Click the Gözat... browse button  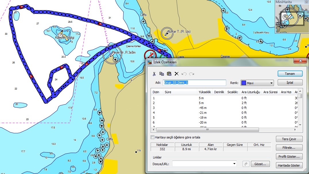point(260,164)
